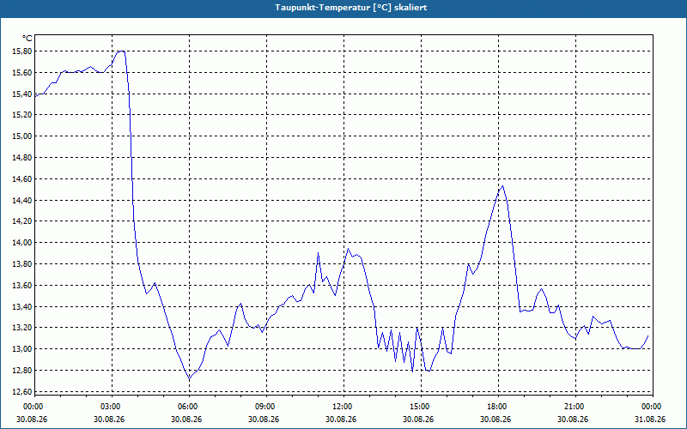Screen dimensions: 687x429
Task: Select the 15,20 y-axis label
Action: pyautogui.click(x=22, y=115)
